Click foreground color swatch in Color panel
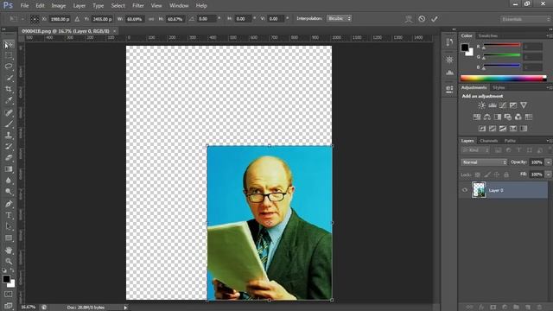Viewport: 553px width, 311px height. pos(465,48)
